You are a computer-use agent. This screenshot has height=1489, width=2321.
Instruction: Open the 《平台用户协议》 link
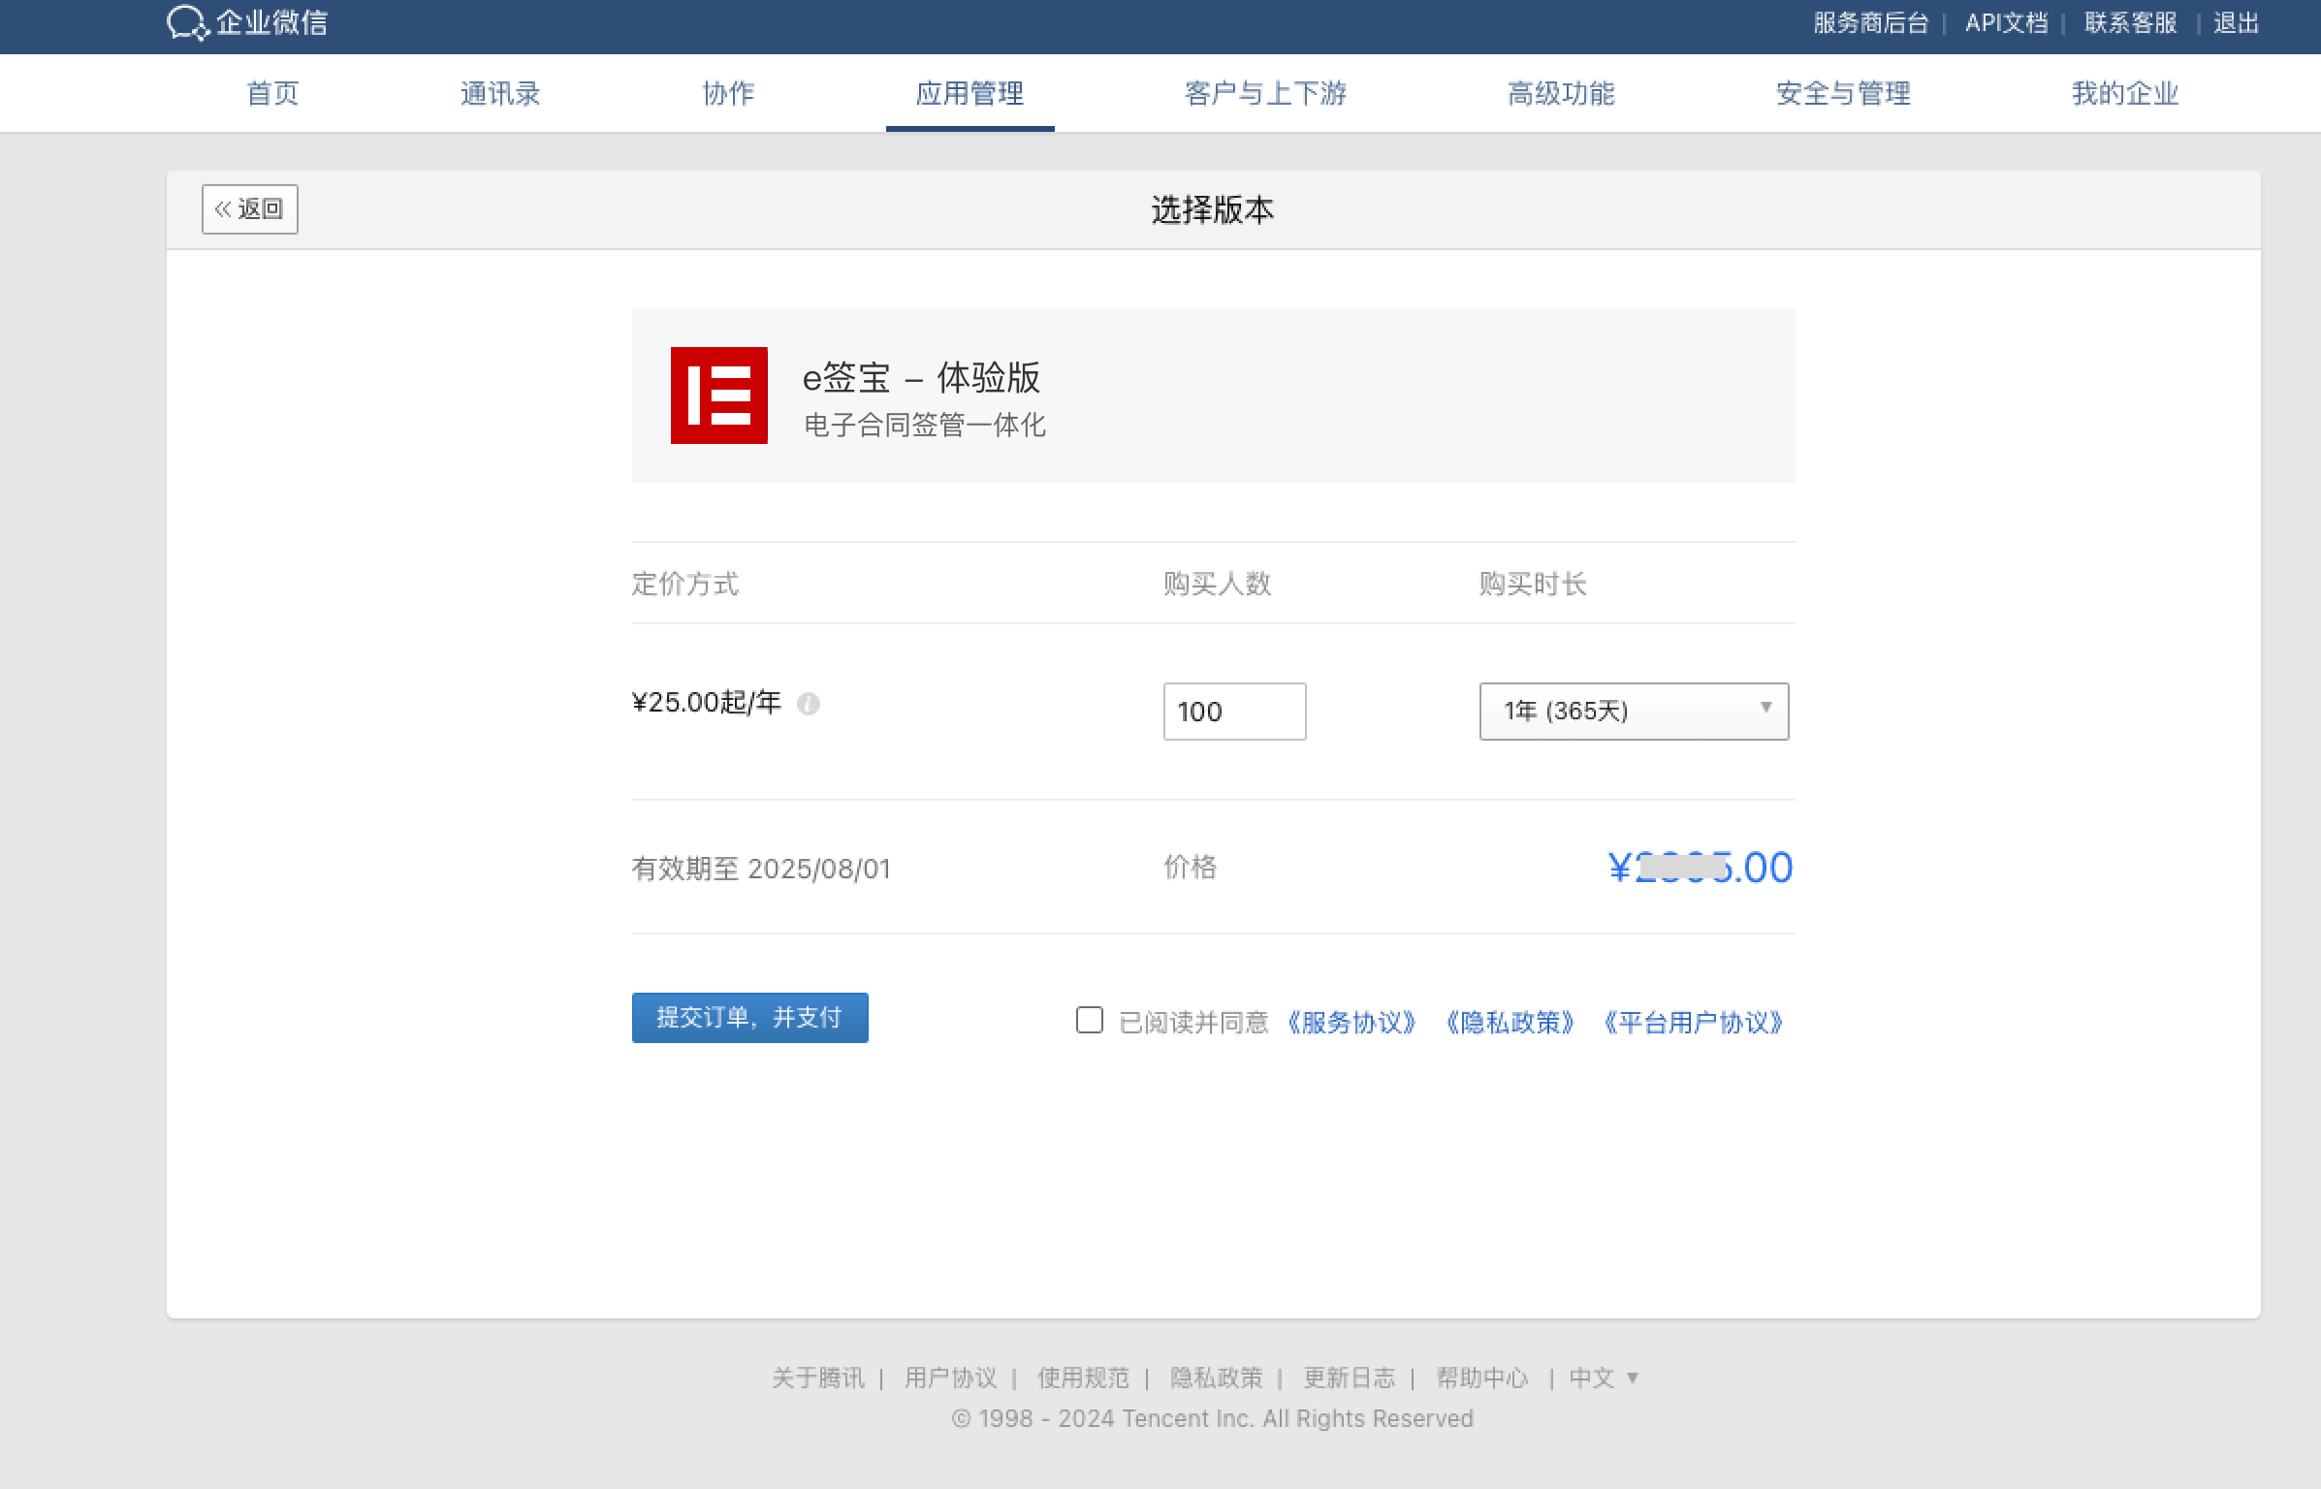(x=1694, y=1023)
